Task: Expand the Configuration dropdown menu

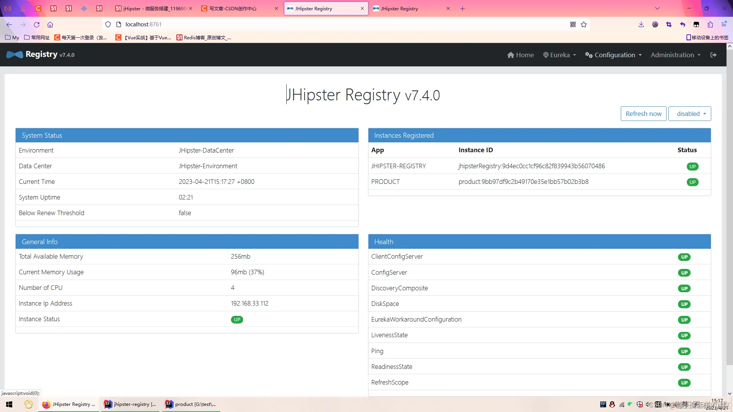Action: [614, 55]
